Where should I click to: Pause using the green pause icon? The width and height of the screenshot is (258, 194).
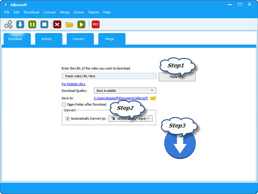(x=32, y=24)
